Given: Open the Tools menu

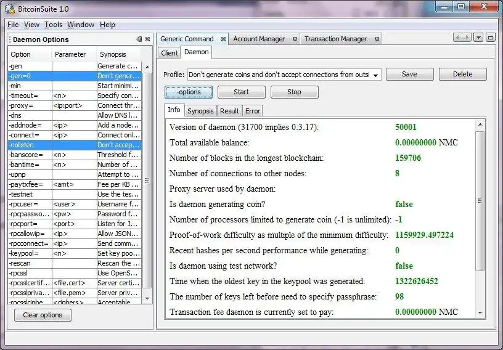Looking at the screenshot, I should [53, 25].
